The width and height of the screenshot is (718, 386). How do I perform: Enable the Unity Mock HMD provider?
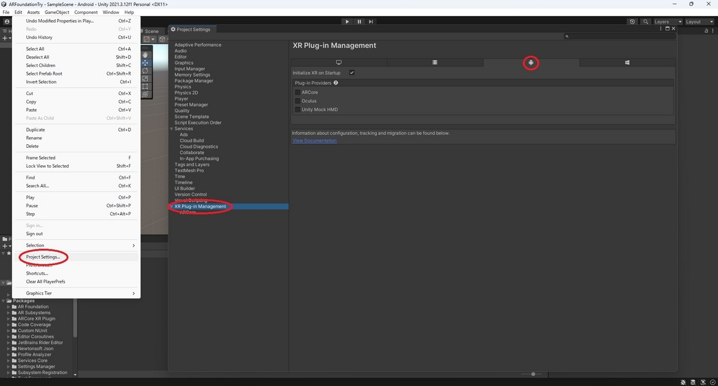point(297,110)
